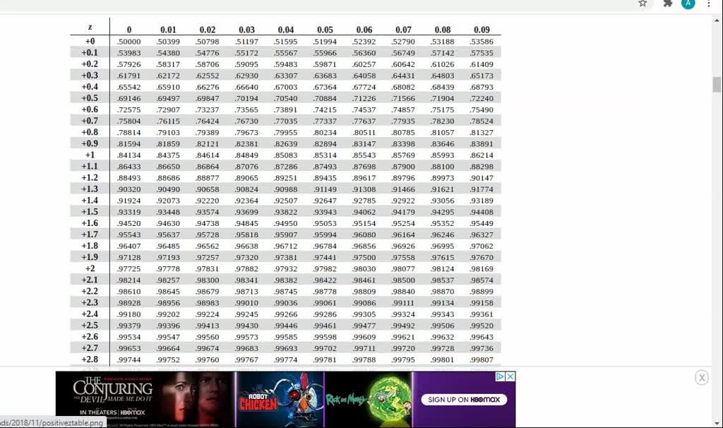Click The Conjuring movie ad image

(x=144, y=399)
